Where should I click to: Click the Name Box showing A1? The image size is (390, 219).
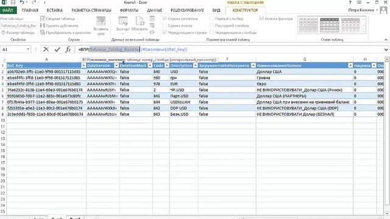click(x=13, y=49)
